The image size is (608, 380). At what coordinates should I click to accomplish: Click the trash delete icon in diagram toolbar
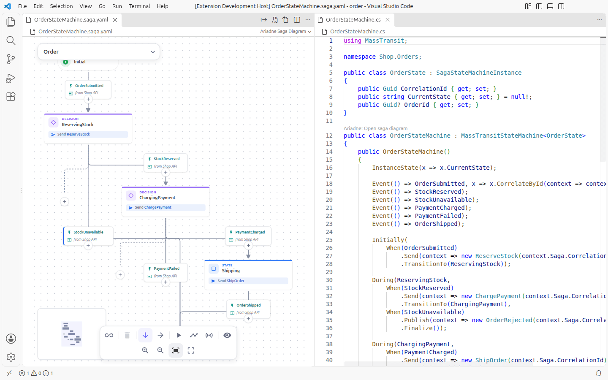tap(127, 335)
